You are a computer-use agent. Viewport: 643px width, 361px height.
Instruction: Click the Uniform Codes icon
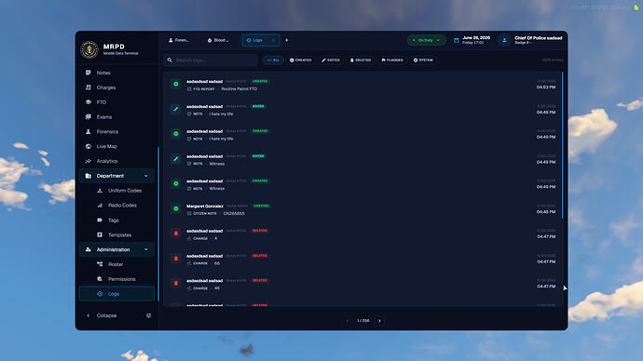[x=100, y=191]
